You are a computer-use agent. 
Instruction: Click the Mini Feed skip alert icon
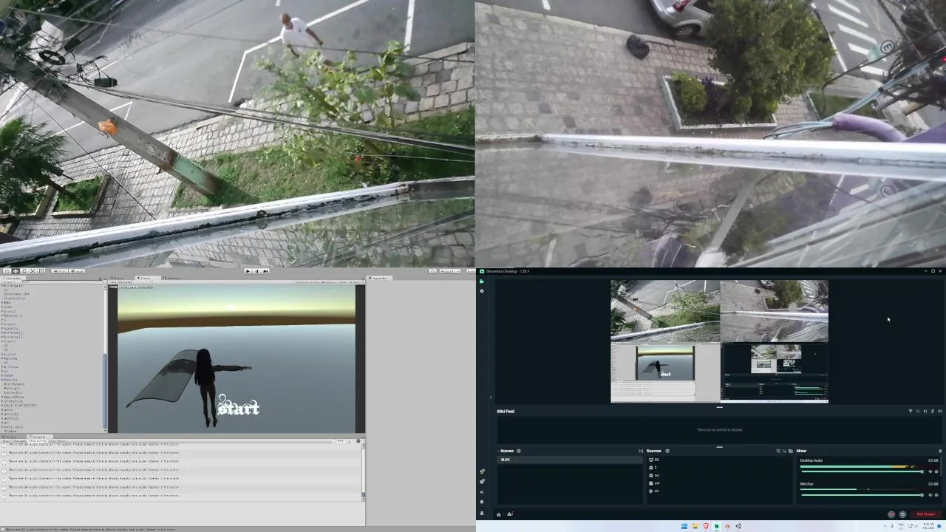click(925, 411)
